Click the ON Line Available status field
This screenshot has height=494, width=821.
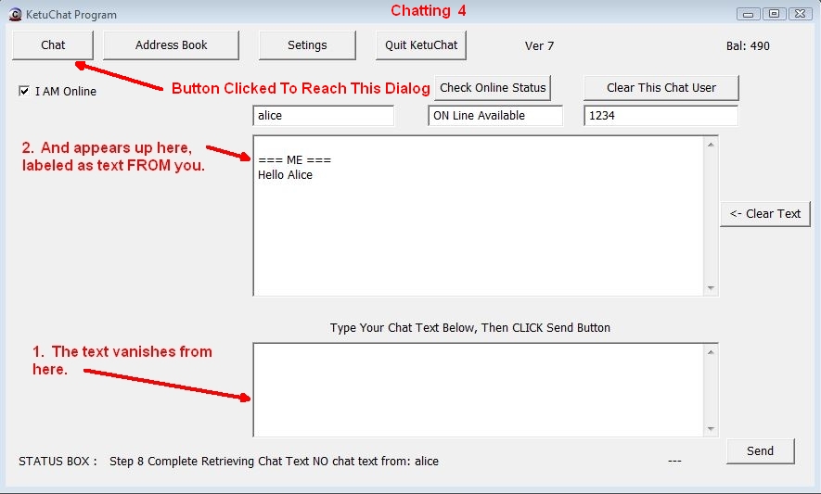click(x=494, y=116)
